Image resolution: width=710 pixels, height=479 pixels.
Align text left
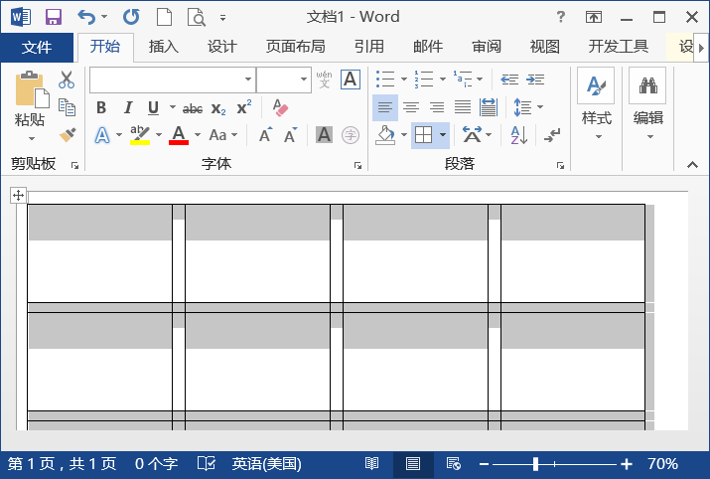tap(385, 107)
